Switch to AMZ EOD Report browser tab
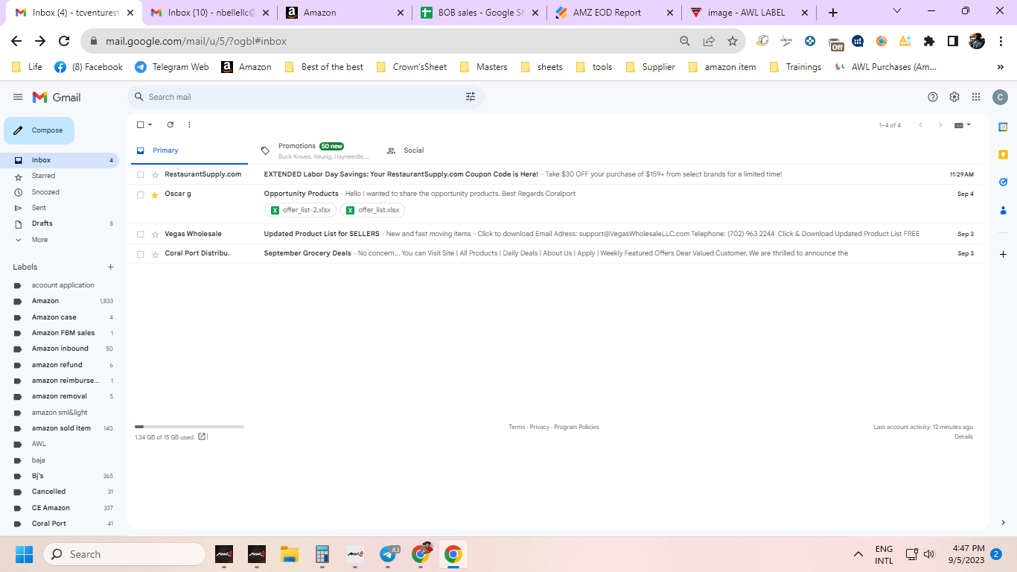This screenshot has height=572, width=1017. tap(613, 13)
